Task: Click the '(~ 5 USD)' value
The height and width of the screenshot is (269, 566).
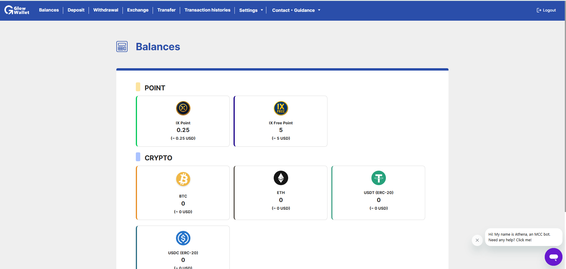Action: point(281,138)
